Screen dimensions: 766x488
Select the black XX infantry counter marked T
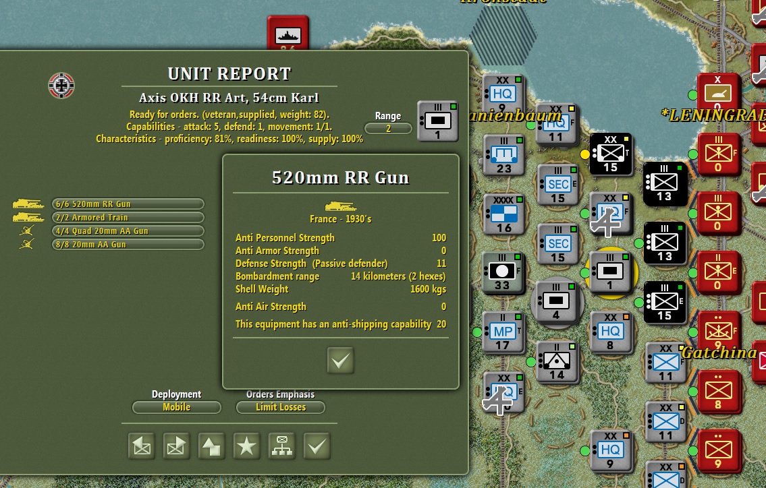click(611, 154)
